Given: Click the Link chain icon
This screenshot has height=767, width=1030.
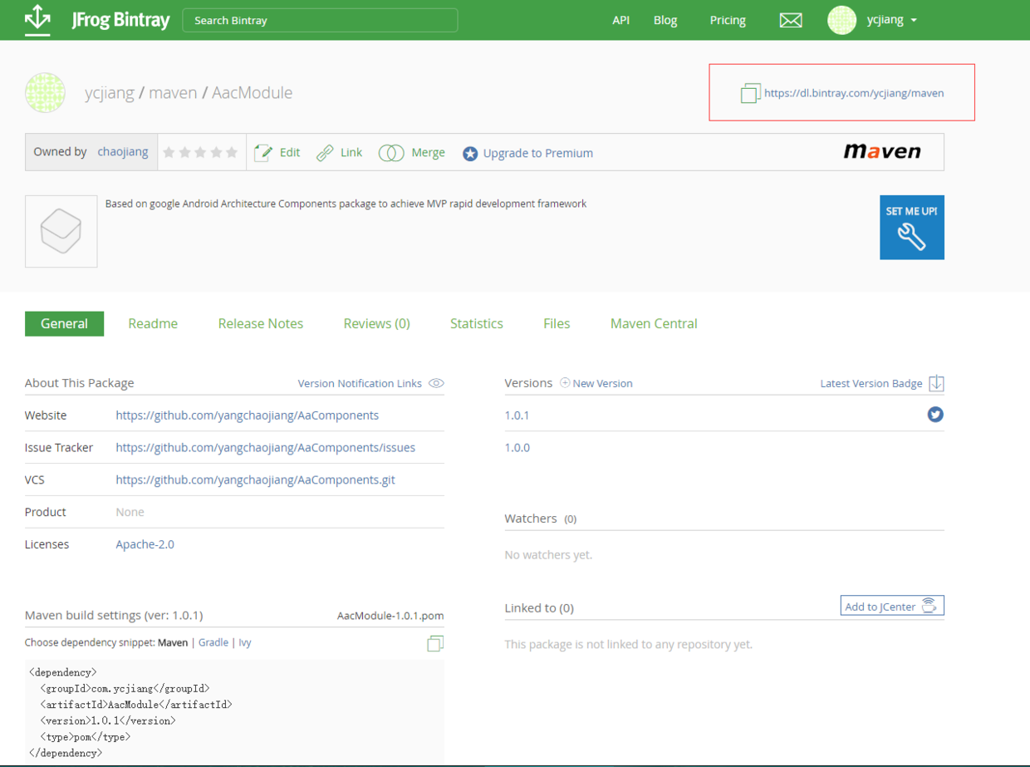Looking at the screenshot, I should (x=325, y=153).
